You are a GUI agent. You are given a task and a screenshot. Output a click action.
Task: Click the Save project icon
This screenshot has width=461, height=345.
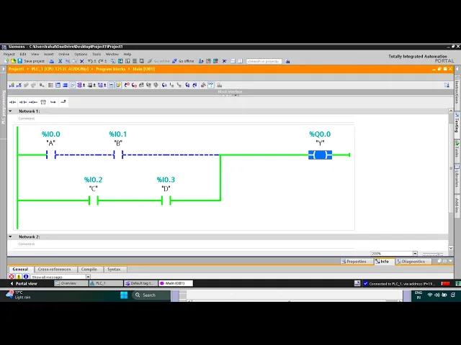(x=19, y=61)
